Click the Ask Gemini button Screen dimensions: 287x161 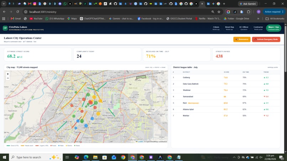(248, 4)
